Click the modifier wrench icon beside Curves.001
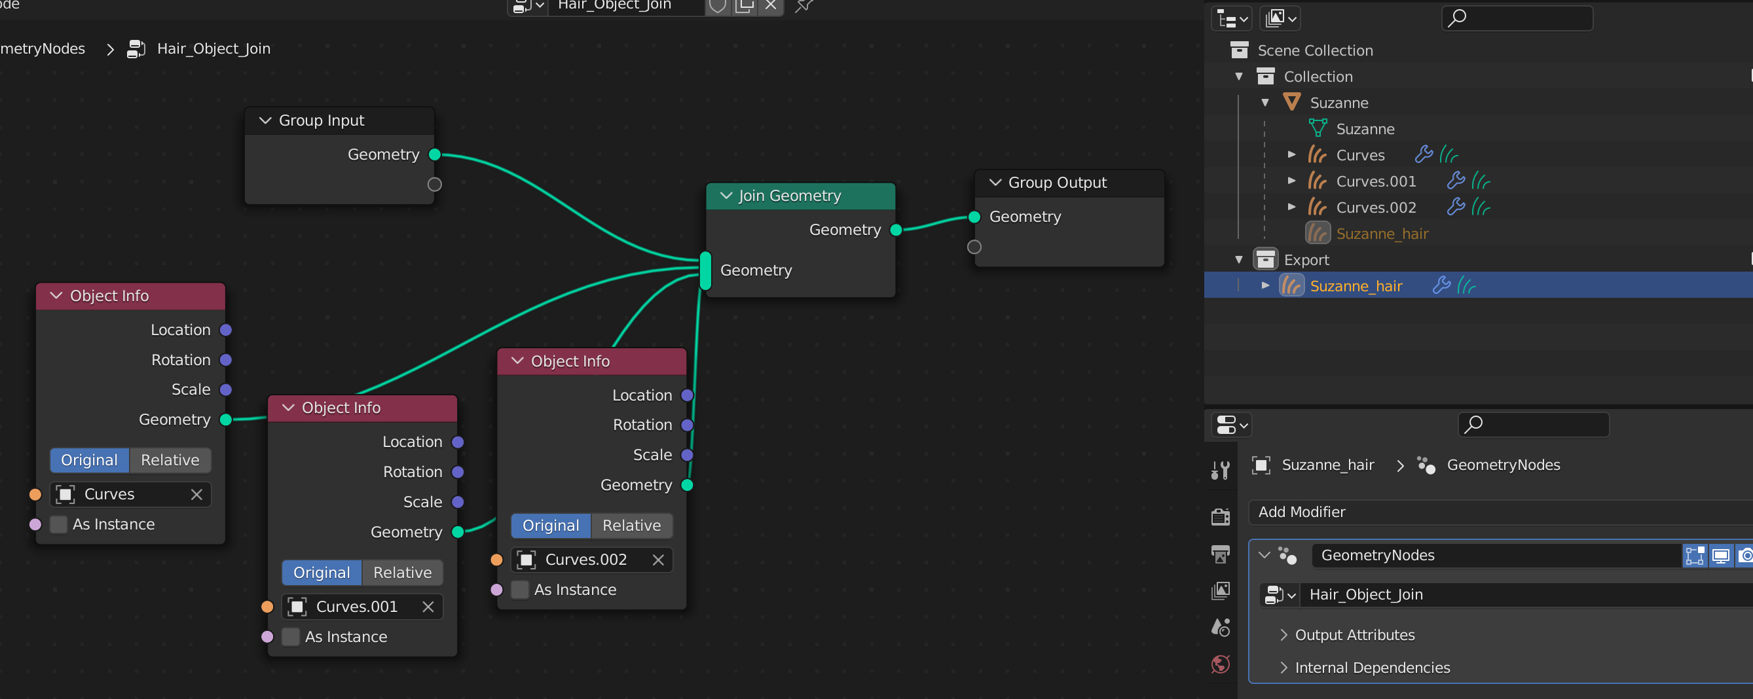This screenshot has width=1753, height=699. click(1456, 181)
